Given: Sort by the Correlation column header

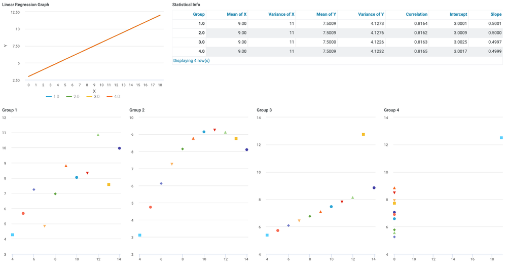Looking at the screenshot, I should pyautogui.click(x=416, y=14).
